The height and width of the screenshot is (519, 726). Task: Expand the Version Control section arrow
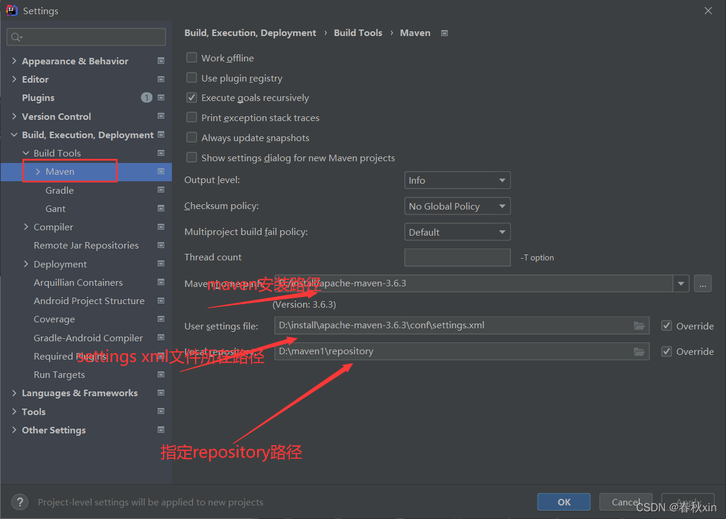tap(14, 116)
